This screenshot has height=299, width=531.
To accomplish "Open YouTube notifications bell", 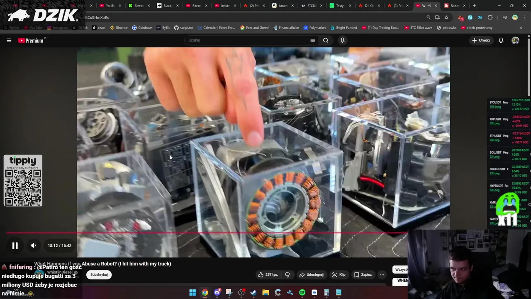I will pyautogui.click(x=501, y=40).
